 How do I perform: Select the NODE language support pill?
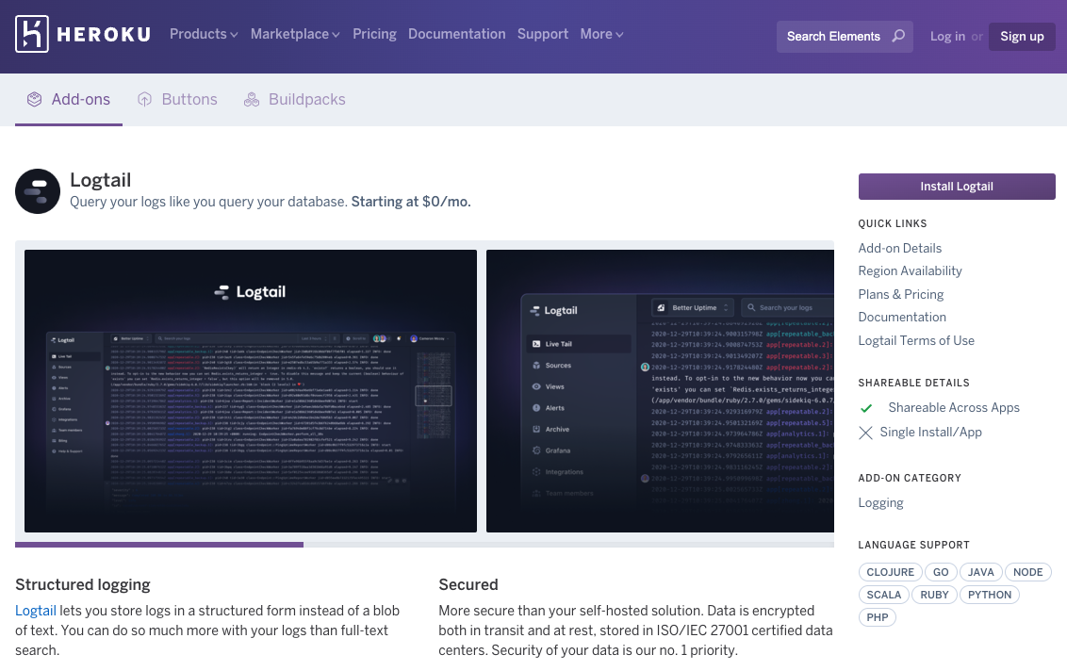pos(1027,571)
